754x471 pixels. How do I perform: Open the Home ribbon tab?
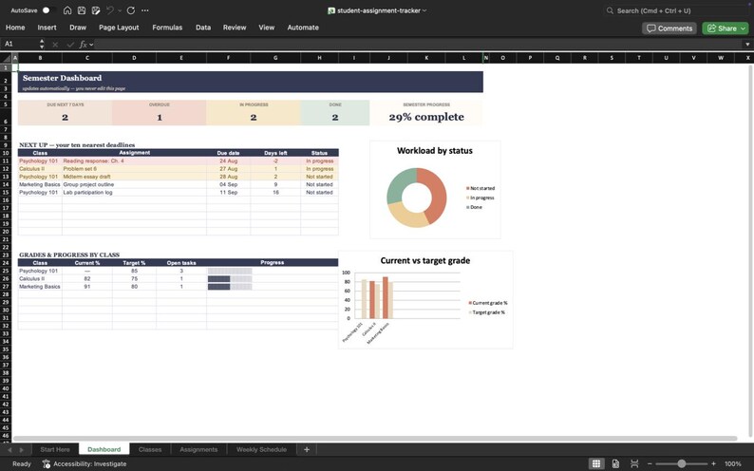tap(15, 28)
